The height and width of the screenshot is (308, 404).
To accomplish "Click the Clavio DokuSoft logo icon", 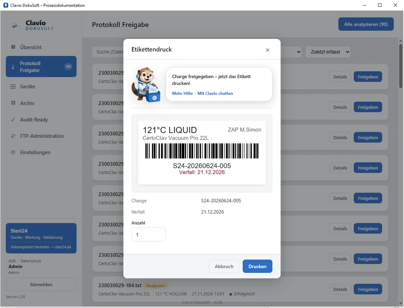I will (x=15, y=25).
